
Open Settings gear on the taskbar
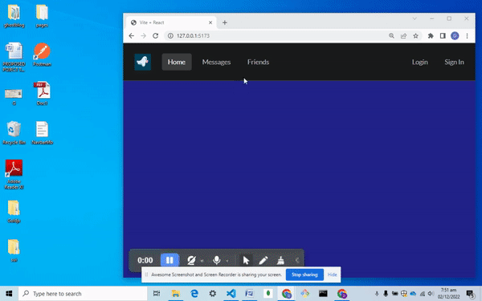pyautogui.click(x=213, y=294)
